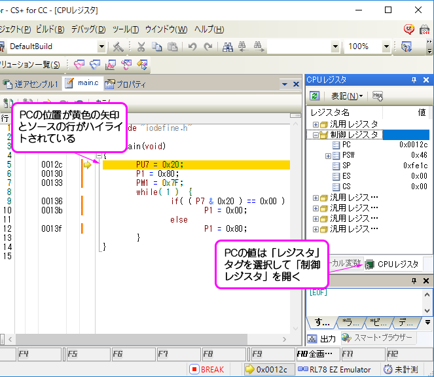The image size is (434, 377).
Task: Click the yellow PC arrow at line 5
Action: [87, 165]
